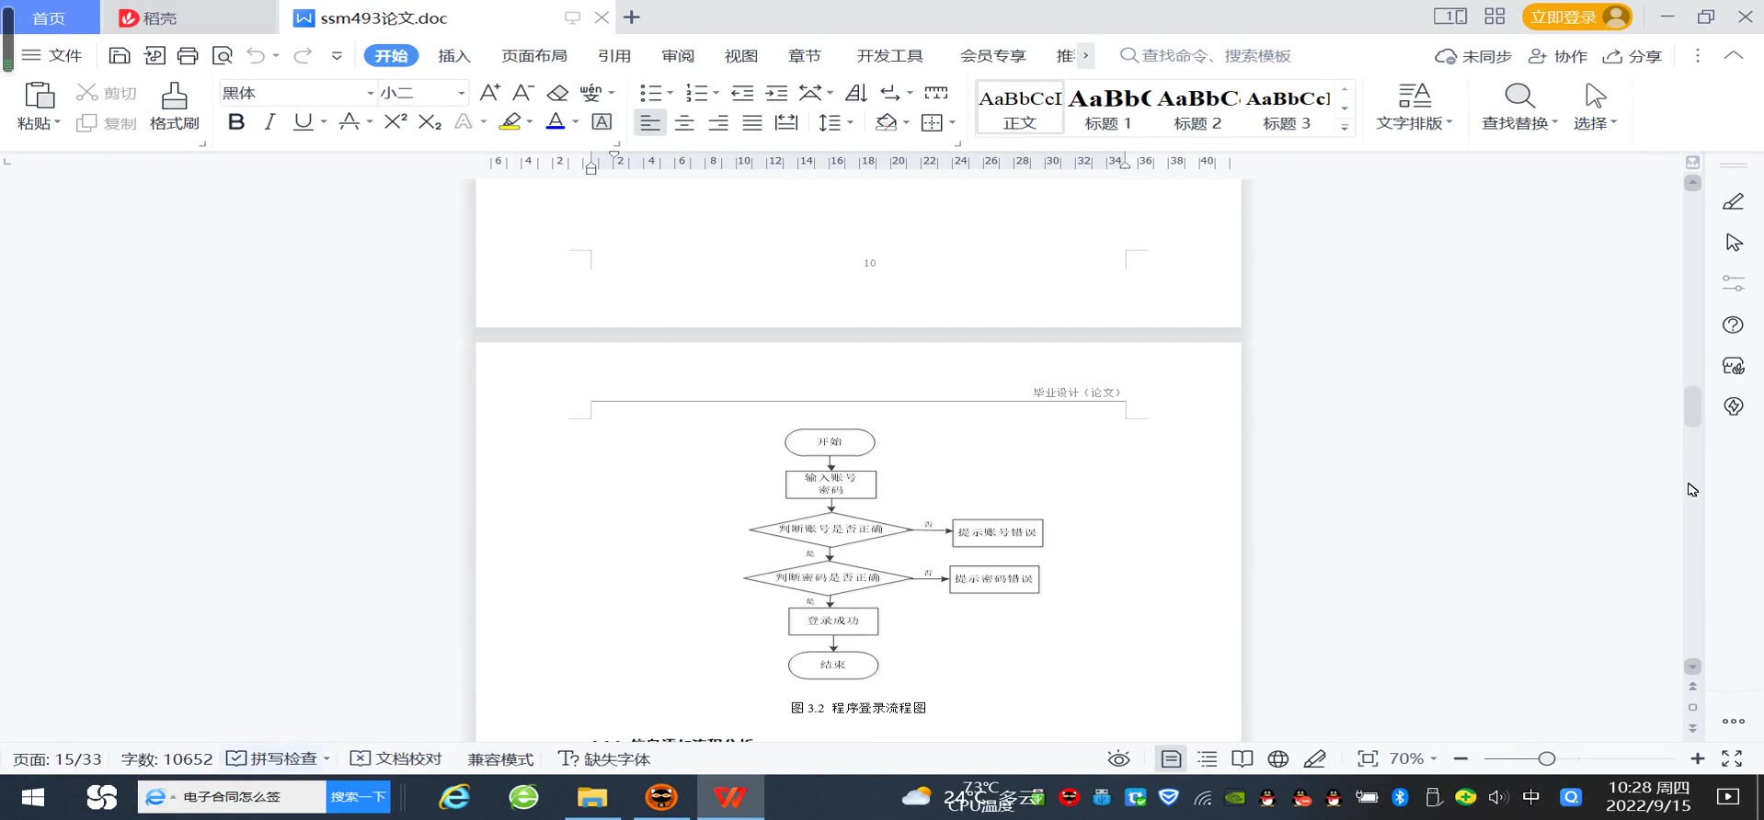Click the 立即登录 login button
Image resolution: width=1764 pixels, height=820 pixels.
1577,17
